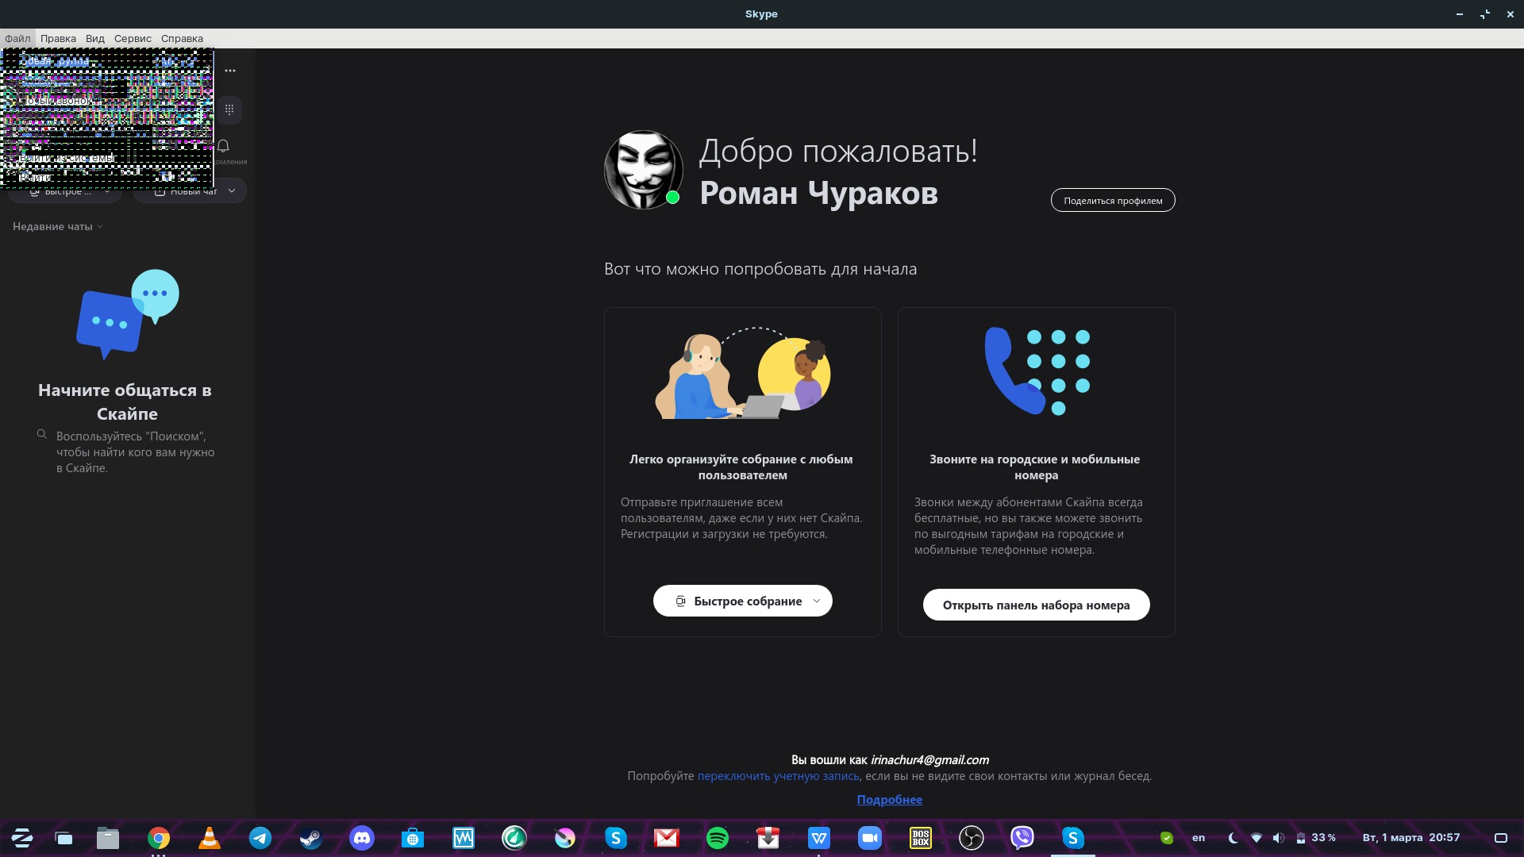This screenshot has width=1524, height=857.
Task: Click Поделиться профилем button
Action: point(1113,200)
